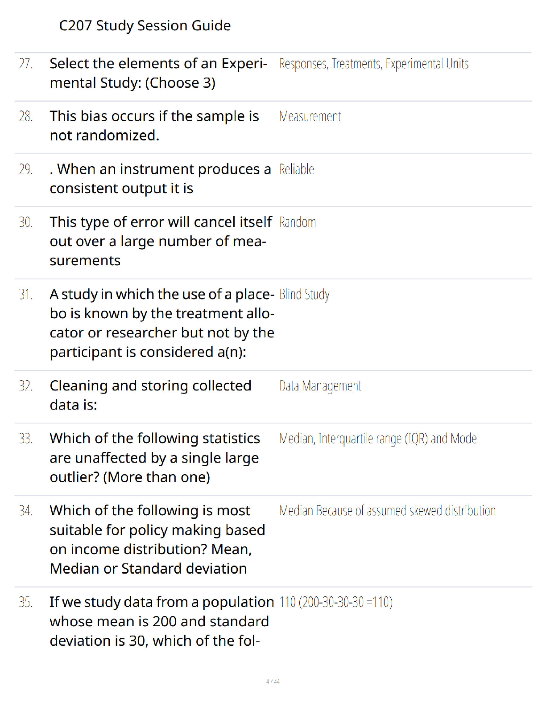Viewport: 546px width, 706px height.
Task: Select question 35 about population mean 200
Action: [x=162, y=621]
